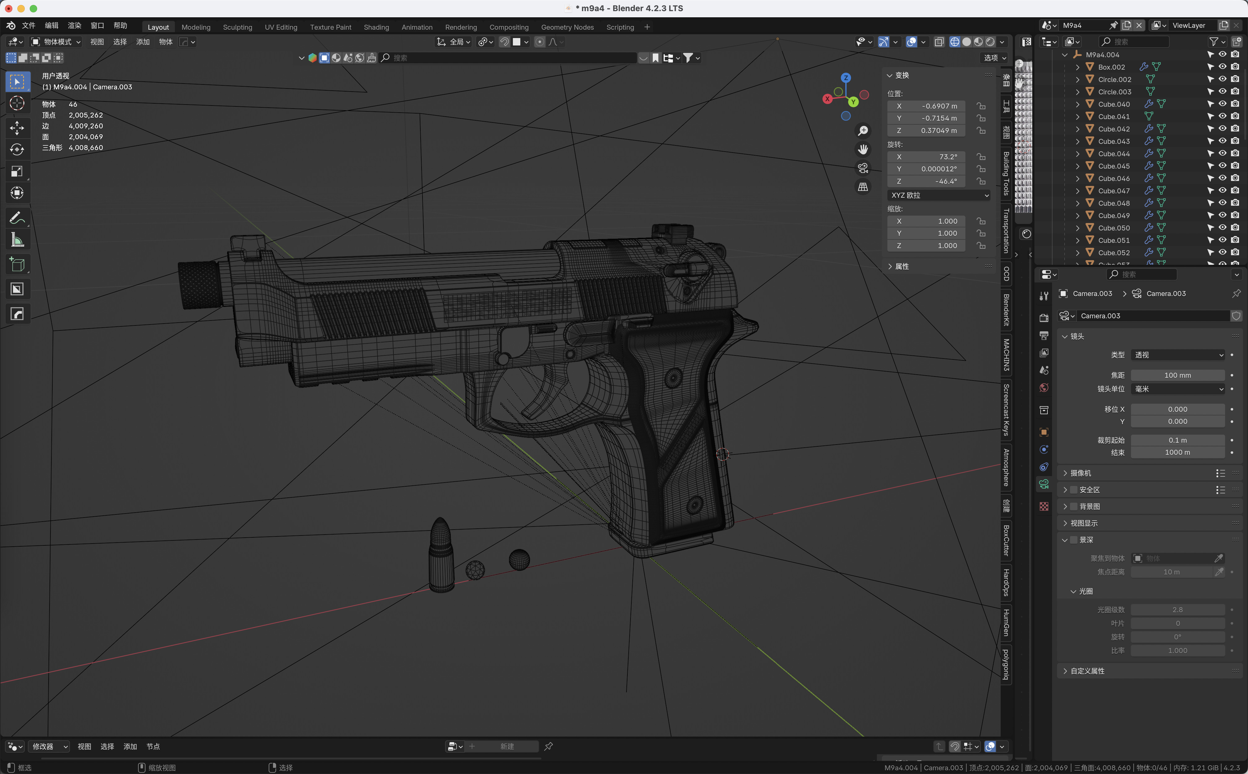This screenshot has height=774, width=1248.
Task: Open the Render properties tab
Action: (x=1044, y=318)
